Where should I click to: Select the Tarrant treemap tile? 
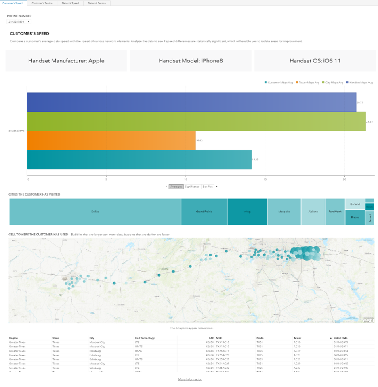coord(370,218)
